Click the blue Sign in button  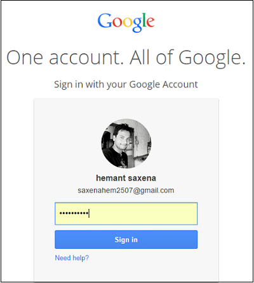[126, 239]
